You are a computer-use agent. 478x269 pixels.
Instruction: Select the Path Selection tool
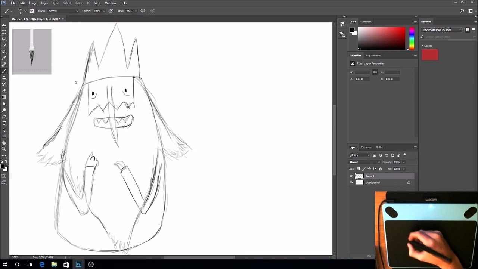(4, 130)
